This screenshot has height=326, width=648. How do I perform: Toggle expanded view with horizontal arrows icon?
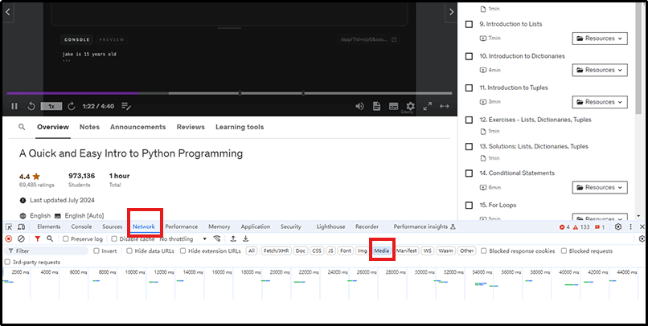(445, 106)
